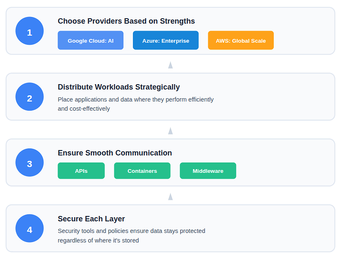This screenshot has height=257, width=340.
Task: Click the workload distribution description text
Action: pos(135,104)
